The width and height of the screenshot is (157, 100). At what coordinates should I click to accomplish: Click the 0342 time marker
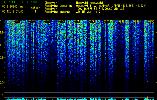[x=32, y=21]
